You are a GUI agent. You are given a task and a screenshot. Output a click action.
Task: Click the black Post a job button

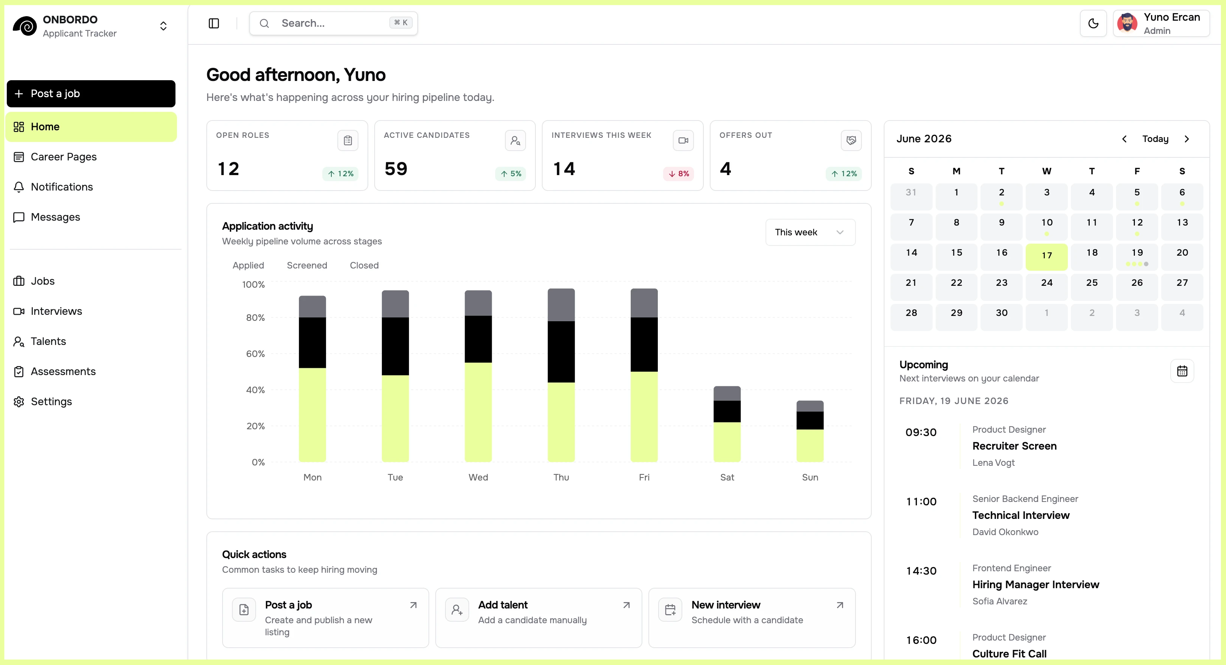click(91, 94)
